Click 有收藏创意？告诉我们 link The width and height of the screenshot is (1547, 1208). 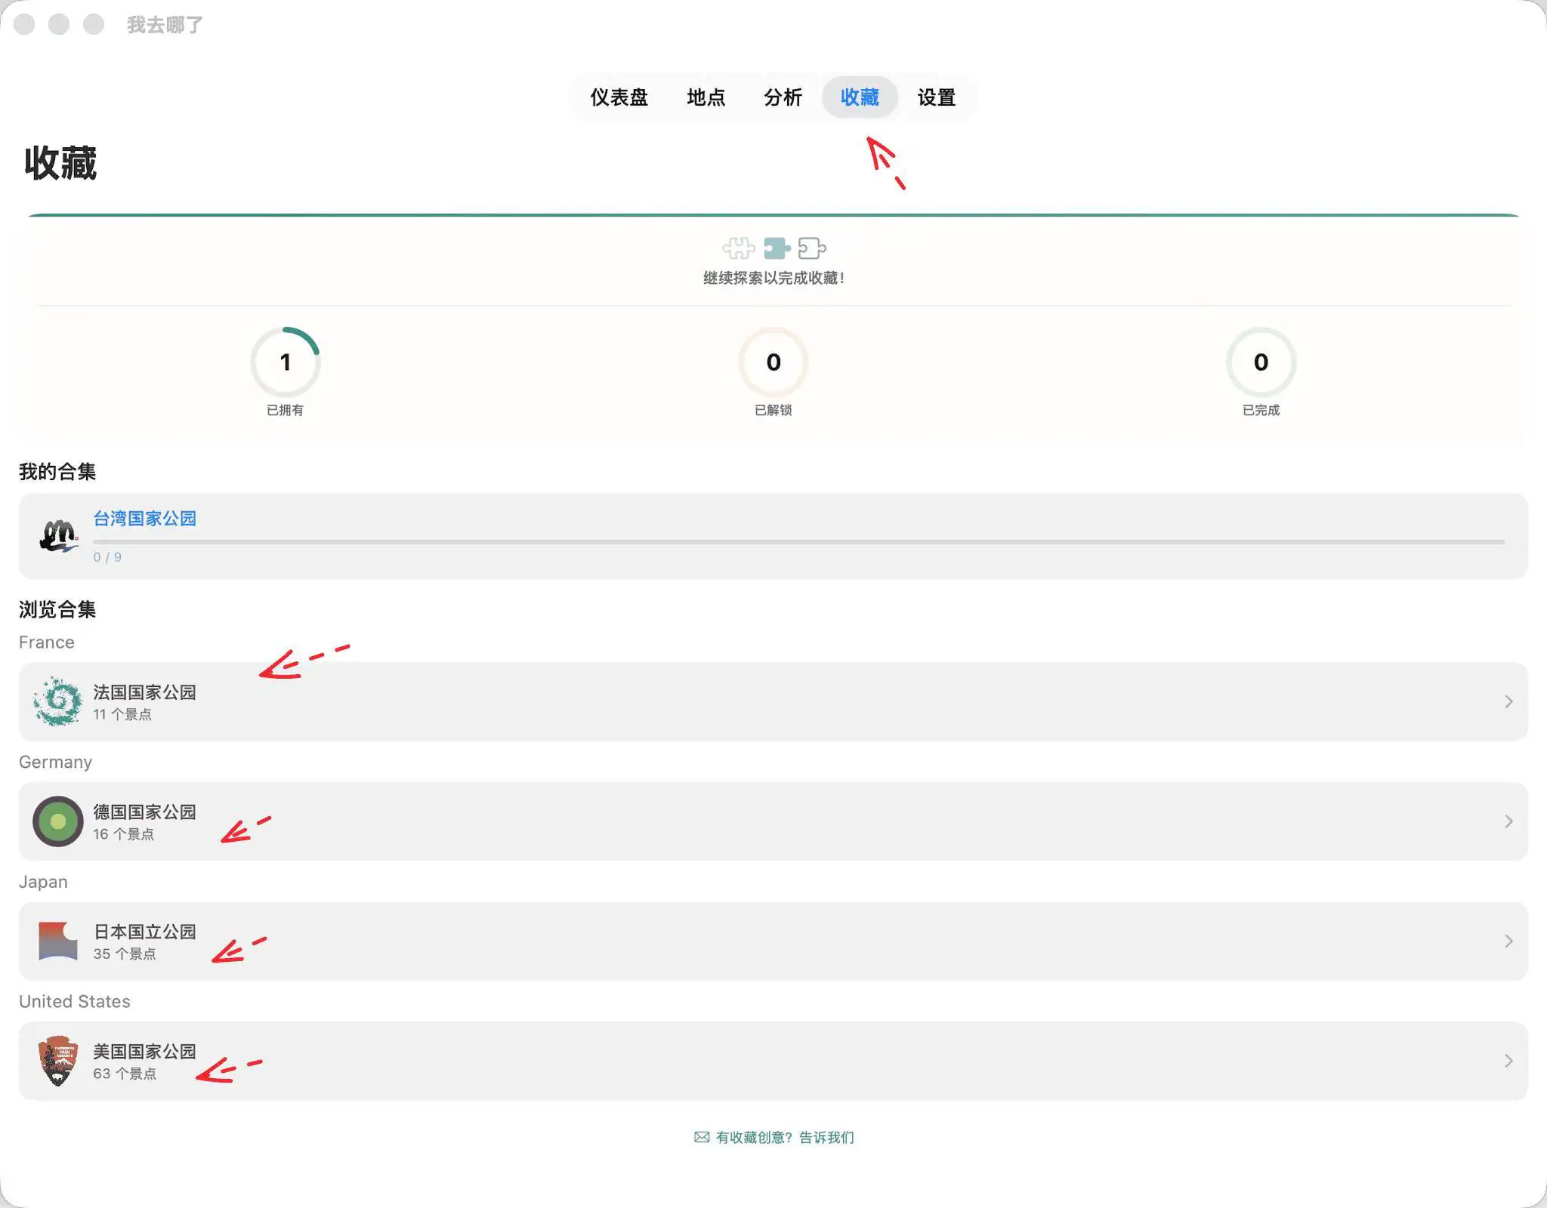point(784,1137)
